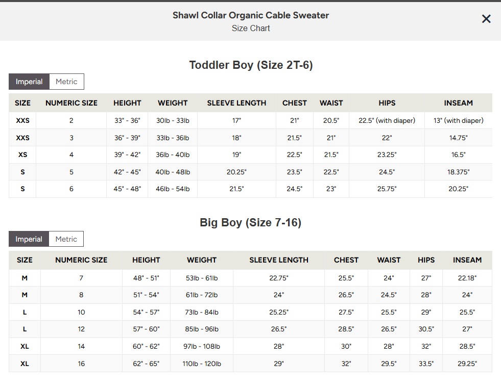Click the 85lb - 96lb weight cell
The width and height of the screenshot is (501, 390).
[202, 329]
